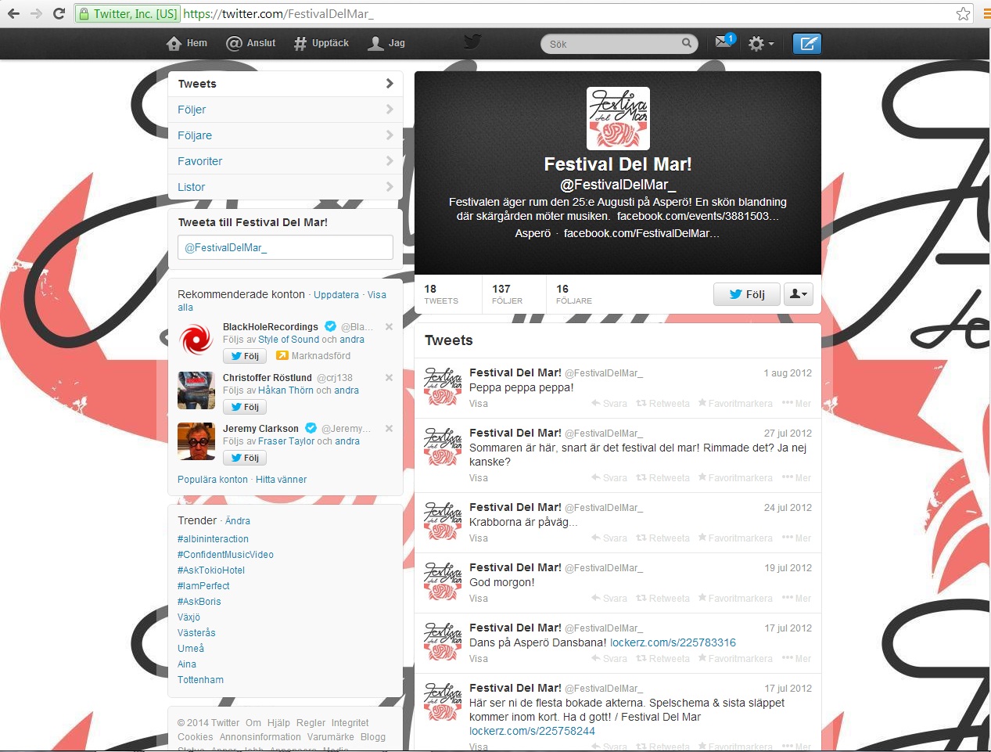This screenshot has width=991, height=752.
Task: Retweet the Sommaren är här tweet
Action: pyautogui.click(x=663, y=478)
